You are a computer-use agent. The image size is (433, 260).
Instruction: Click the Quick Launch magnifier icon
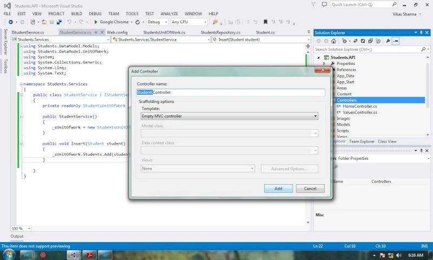point(394,4)
